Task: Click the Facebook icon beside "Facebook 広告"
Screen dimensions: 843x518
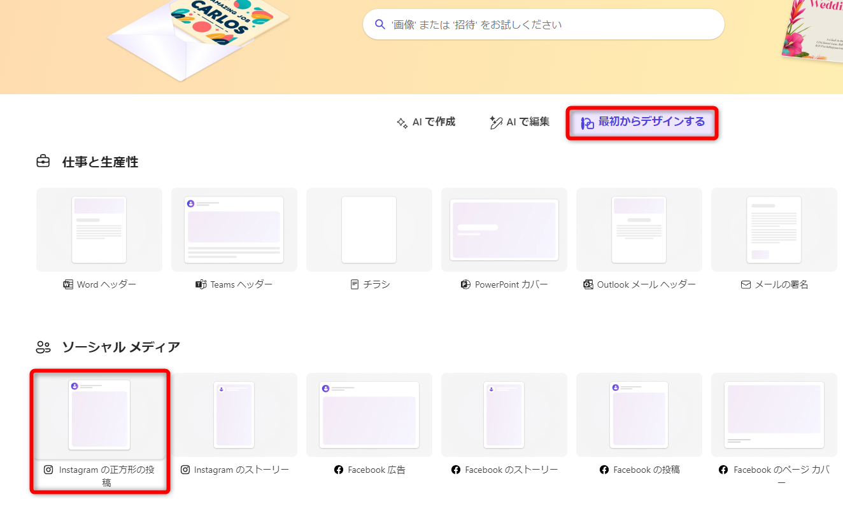Action: 337,470
